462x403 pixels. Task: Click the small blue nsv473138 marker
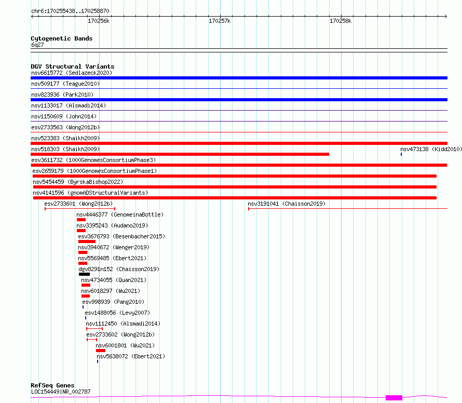(x=401, y=154)
